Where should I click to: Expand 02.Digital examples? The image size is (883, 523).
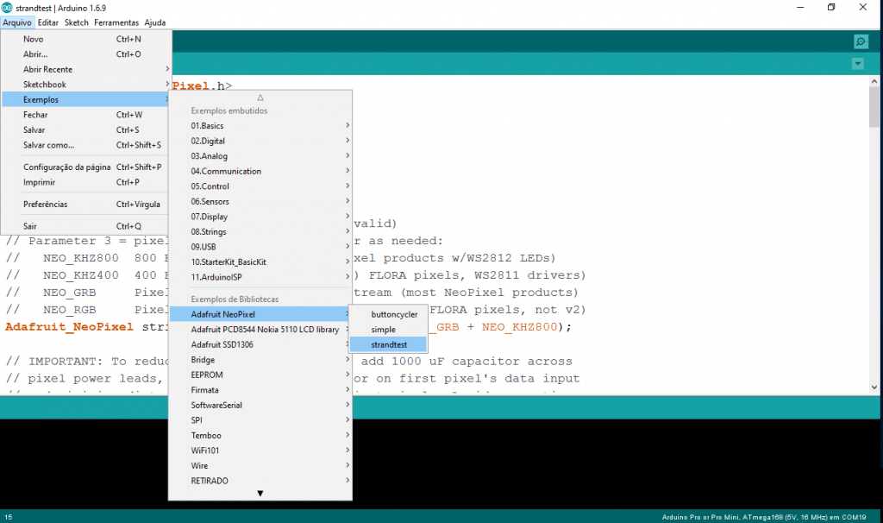click(260, 141)
